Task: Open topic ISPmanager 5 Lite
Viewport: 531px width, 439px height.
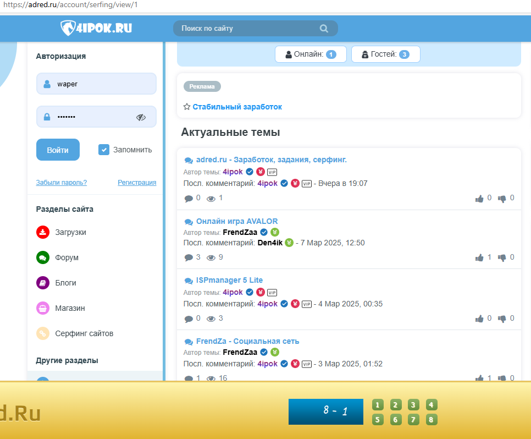Action: (x=229, y=281)
